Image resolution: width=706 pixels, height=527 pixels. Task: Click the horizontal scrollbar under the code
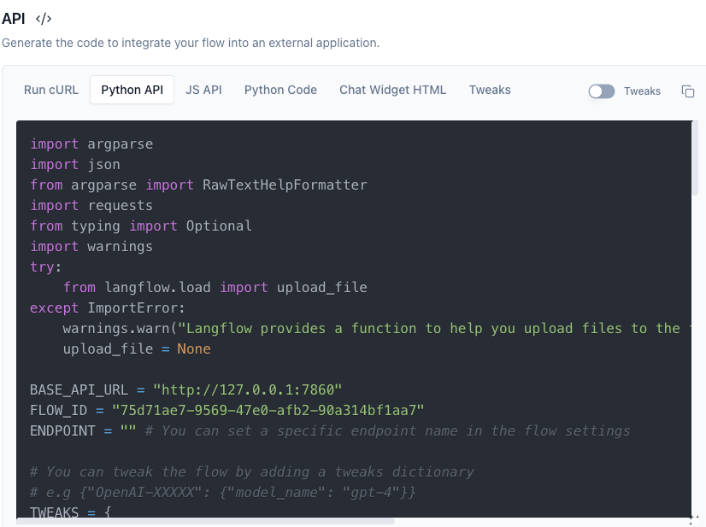[205, 520]
